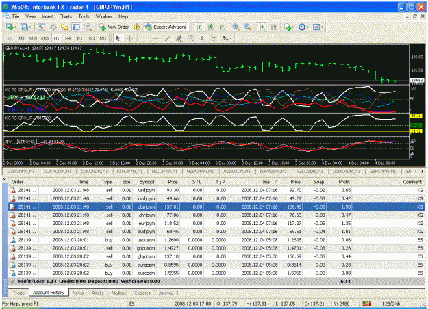The image size is (428, 309).
Task: Open the File menu
Action: pyautogui.click(x=16, y=16)
